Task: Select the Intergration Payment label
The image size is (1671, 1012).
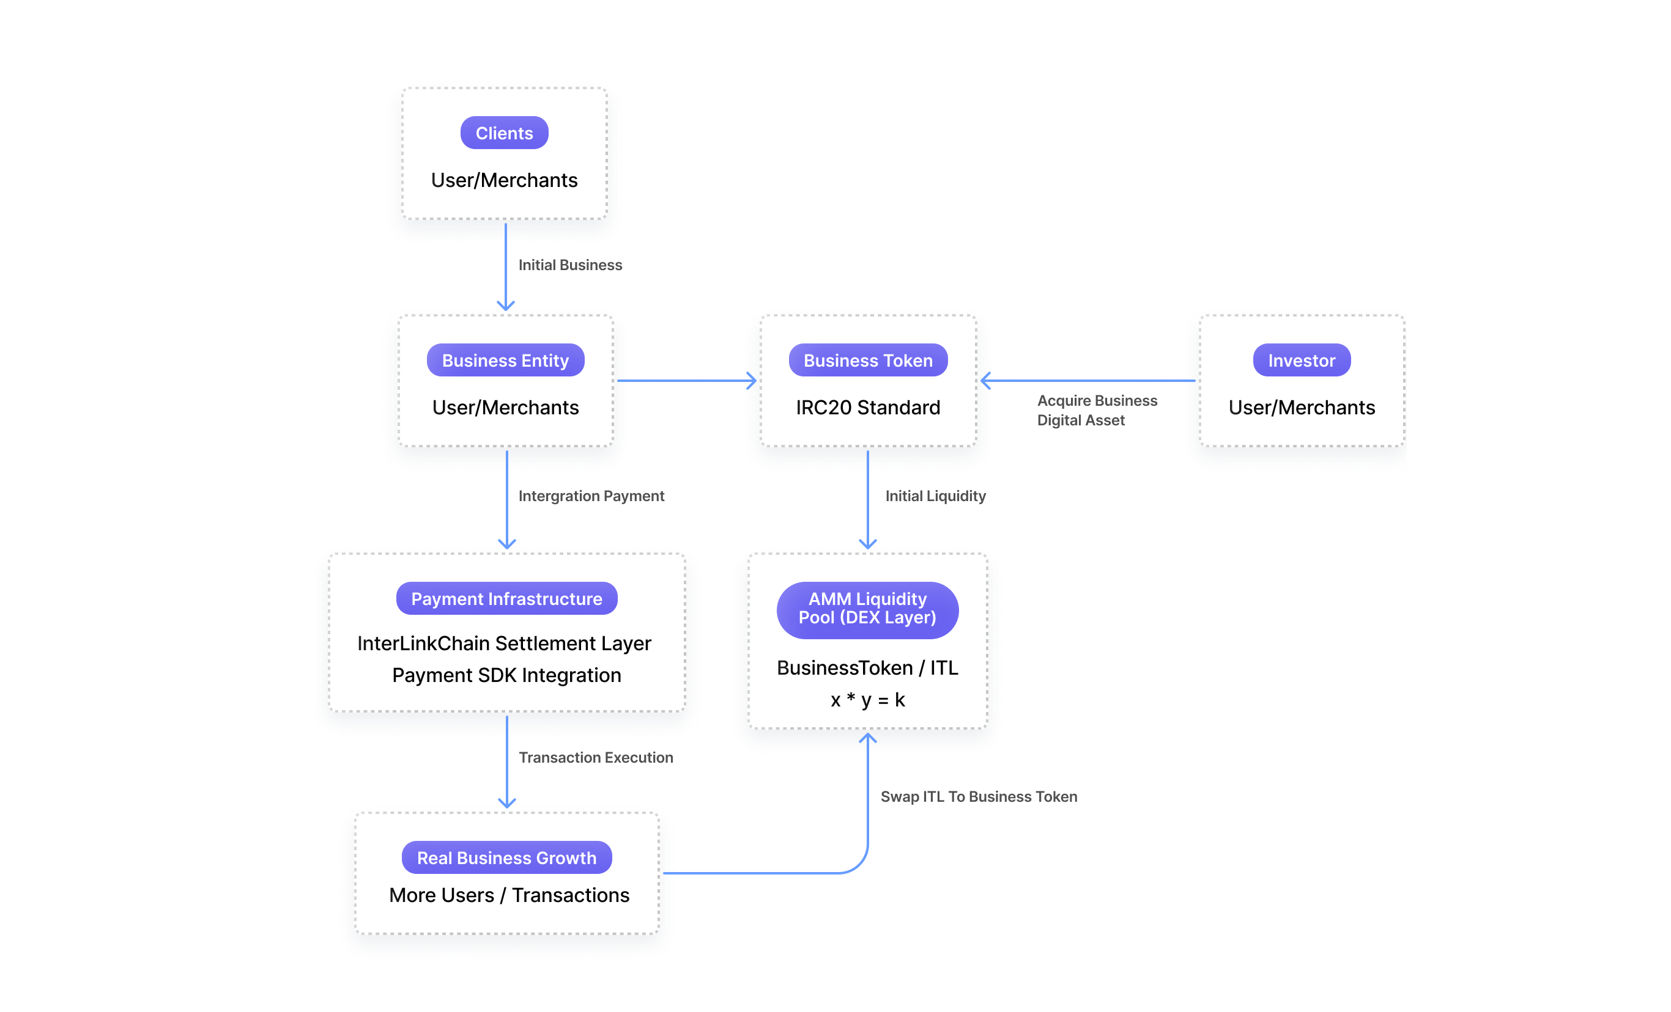Action: (x=591, y=496)
